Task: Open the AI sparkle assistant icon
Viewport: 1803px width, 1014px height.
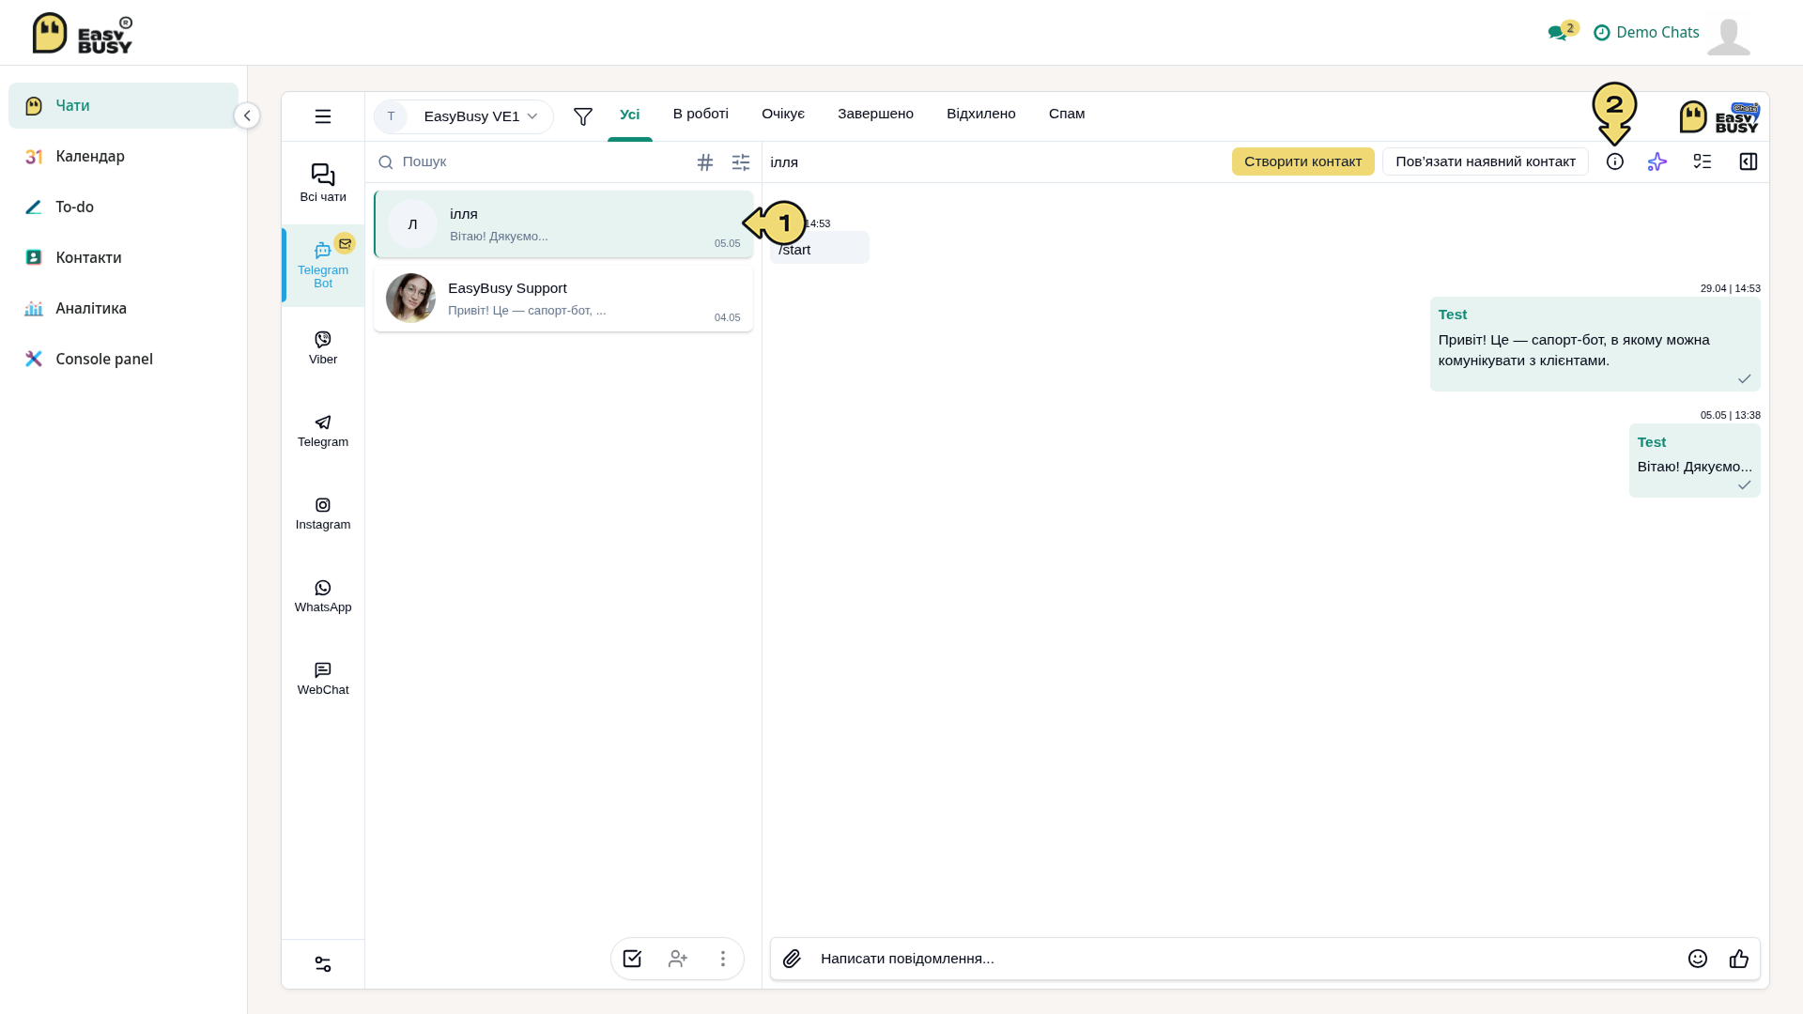Action: [x=1657, y=161]
